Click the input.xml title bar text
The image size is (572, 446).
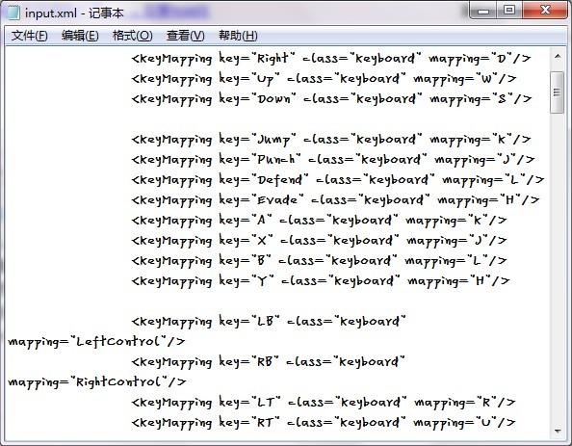click(x=74, y=13)
